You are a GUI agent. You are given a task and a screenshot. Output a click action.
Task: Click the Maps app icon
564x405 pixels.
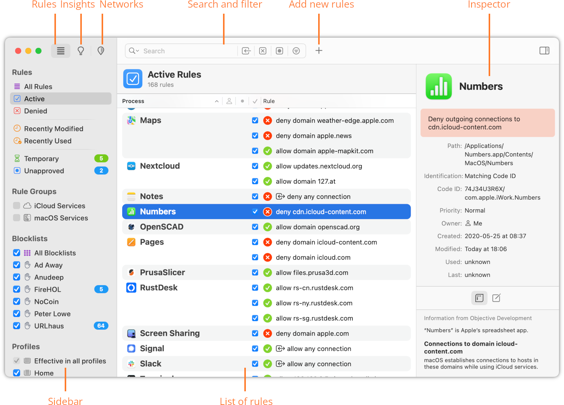(x=131, y=121)
